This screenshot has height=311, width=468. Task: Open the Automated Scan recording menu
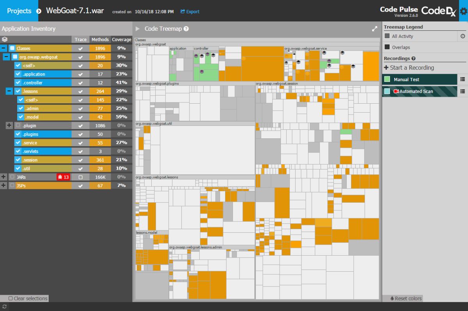pyautogui.click(x=463, y=92)
